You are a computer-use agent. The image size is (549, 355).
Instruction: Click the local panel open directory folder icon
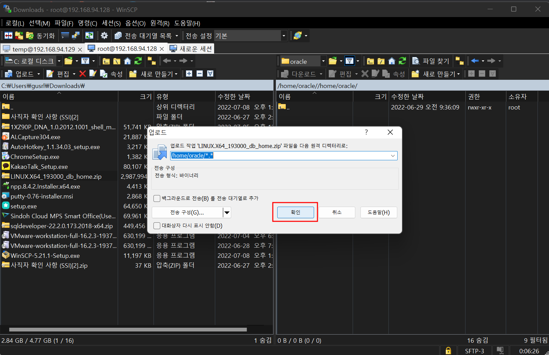pos(69,61)
